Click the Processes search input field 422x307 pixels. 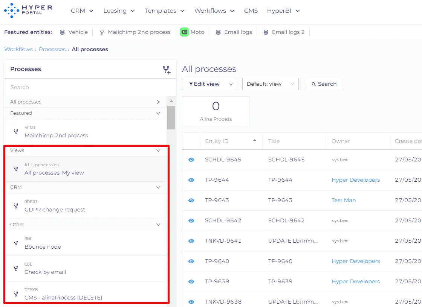90,87
